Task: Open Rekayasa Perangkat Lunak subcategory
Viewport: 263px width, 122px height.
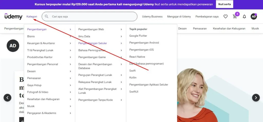Action: pyautogui.click(x=95, y=82)
